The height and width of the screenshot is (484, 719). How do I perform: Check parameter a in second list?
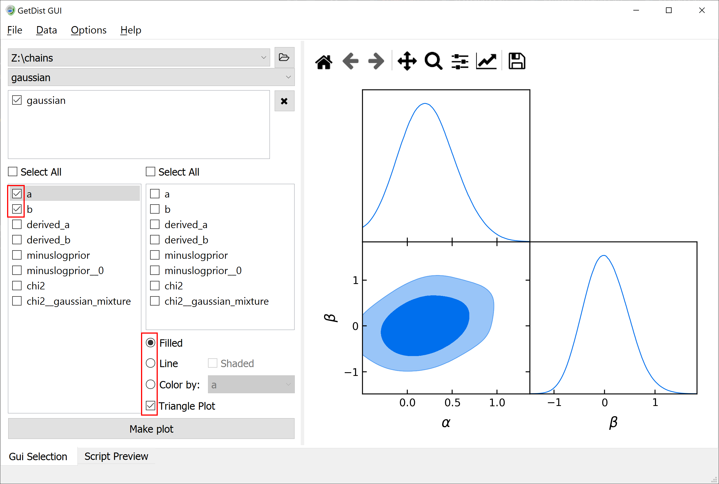(155, 194)
